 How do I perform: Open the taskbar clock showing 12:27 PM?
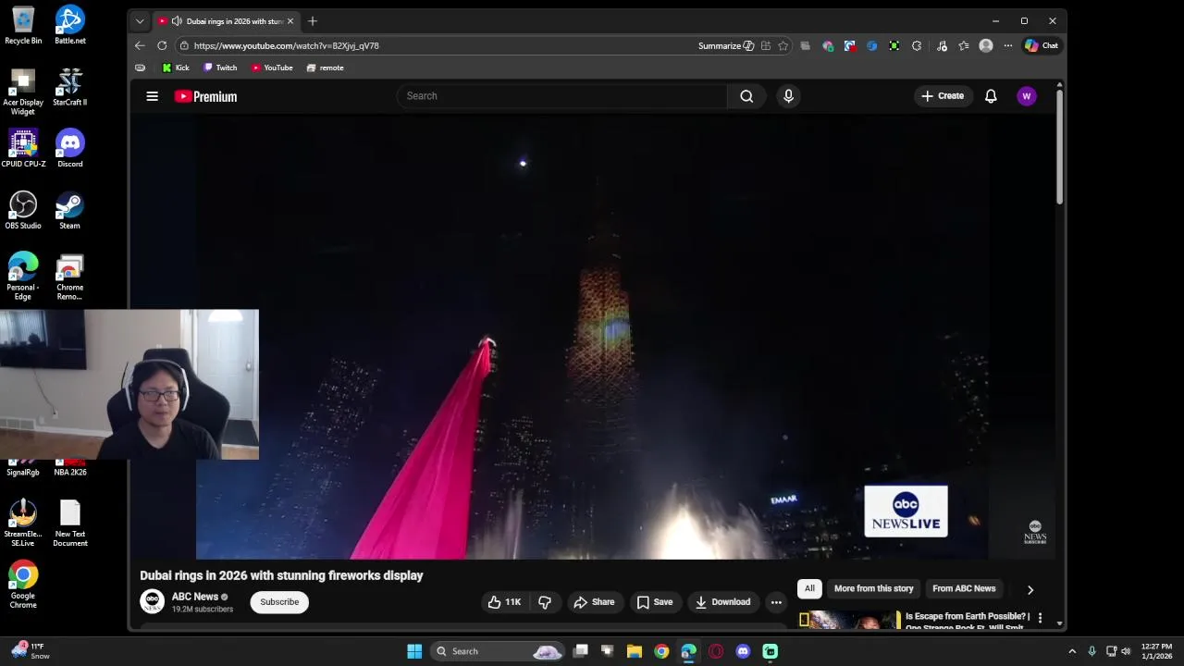click(x=1156, y=651)
